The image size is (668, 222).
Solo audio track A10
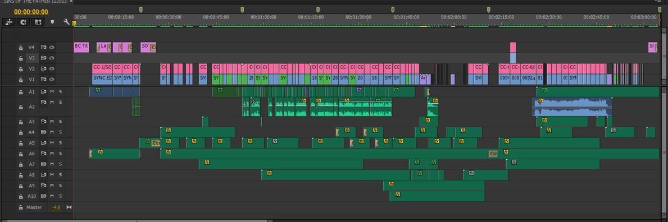coord(61,196)
